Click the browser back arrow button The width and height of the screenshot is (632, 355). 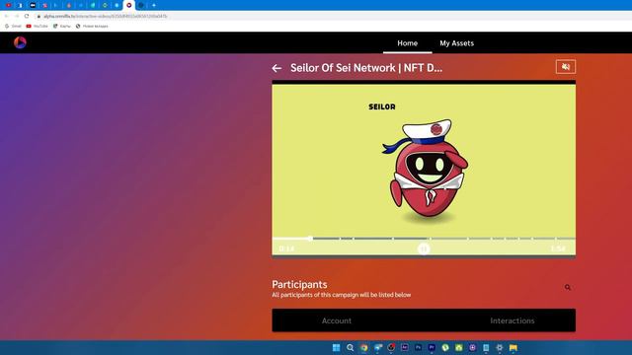7,16
